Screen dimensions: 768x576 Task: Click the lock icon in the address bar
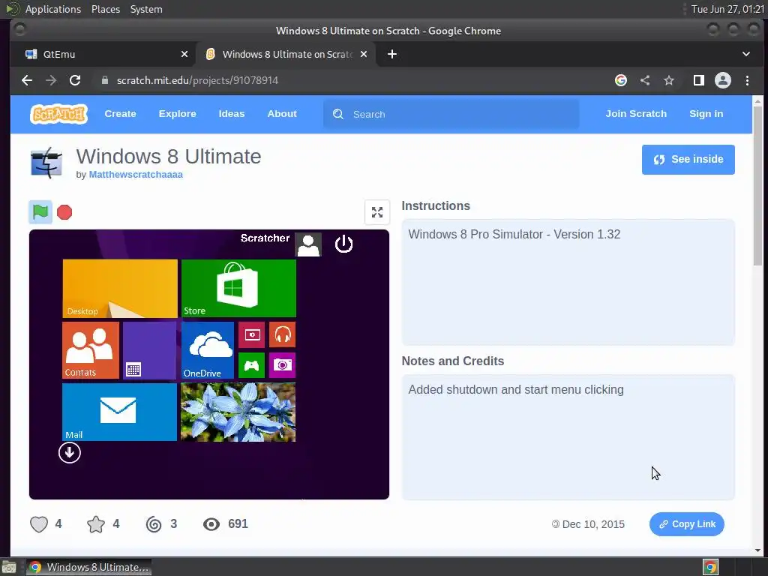pos(105,80)
